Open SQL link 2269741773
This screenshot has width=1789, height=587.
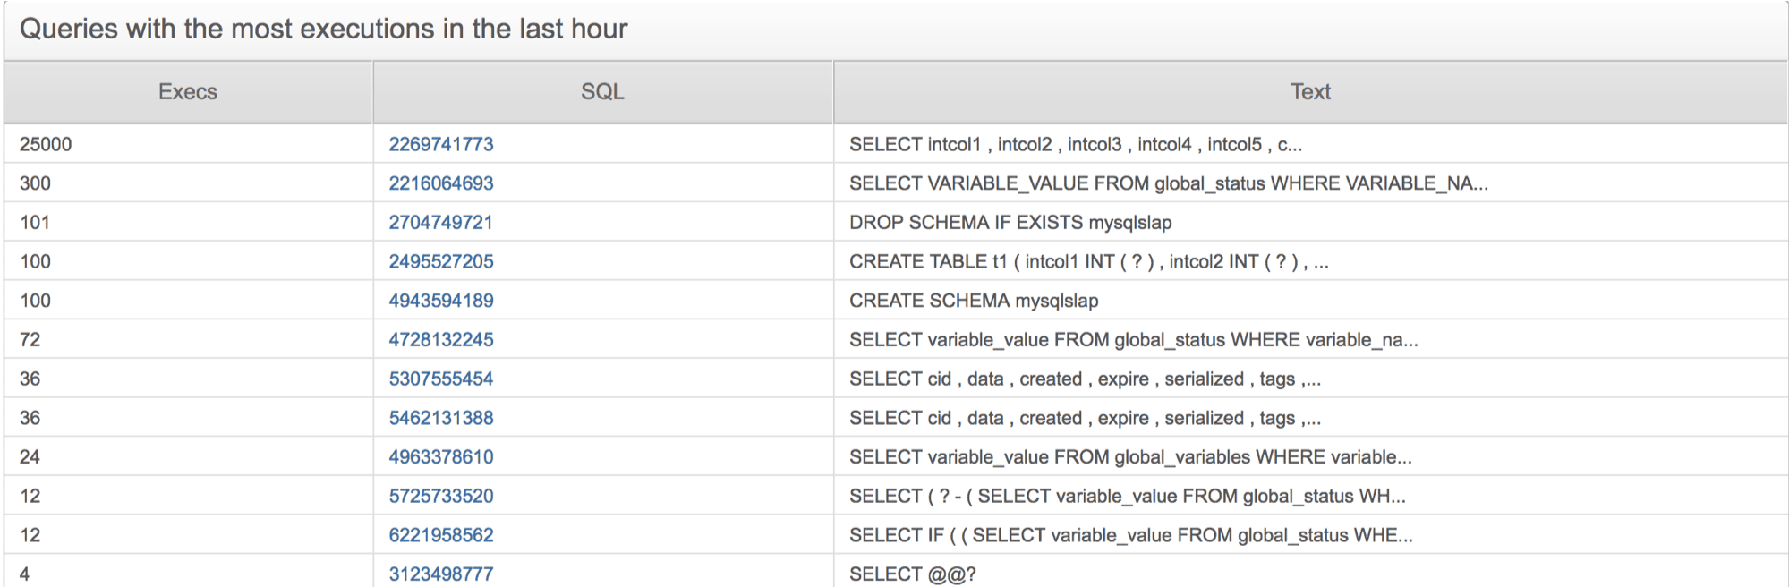pyautogui.click(x=440, y=144)
